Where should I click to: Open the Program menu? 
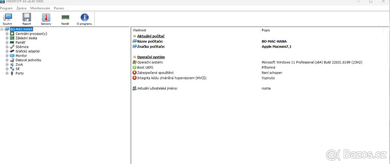click(6, 8)
